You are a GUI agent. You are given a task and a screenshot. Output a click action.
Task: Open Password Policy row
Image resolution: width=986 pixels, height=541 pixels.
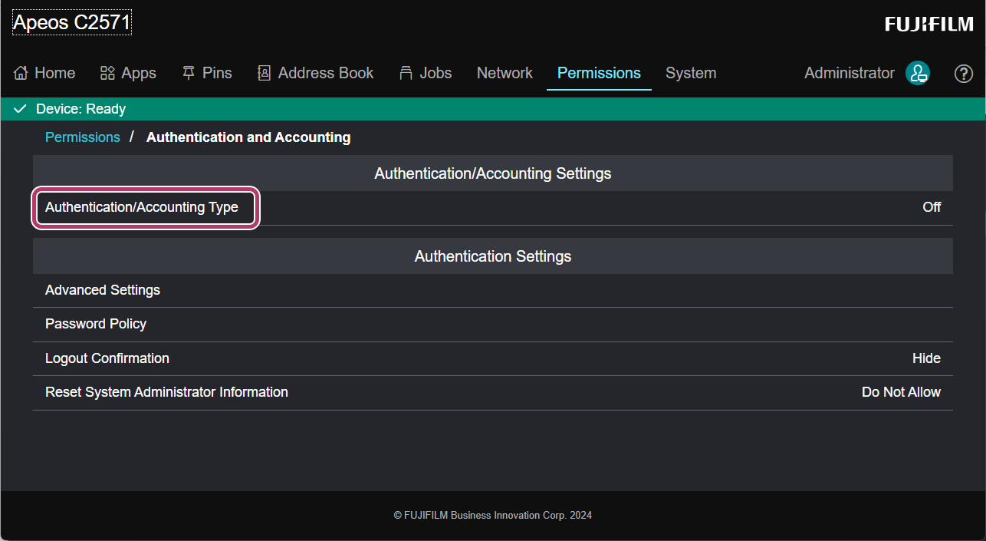click(493, 324)
